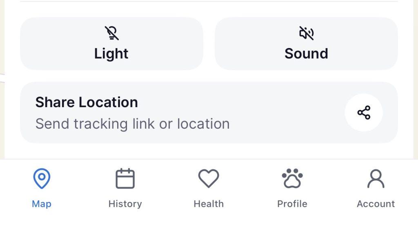The width and height of the screenshot is (418, 226).
Task: Tap the round share icon button
Action: click(364, 112)
